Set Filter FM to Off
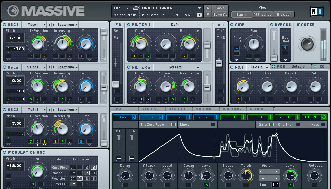 [x=73, y=184]
